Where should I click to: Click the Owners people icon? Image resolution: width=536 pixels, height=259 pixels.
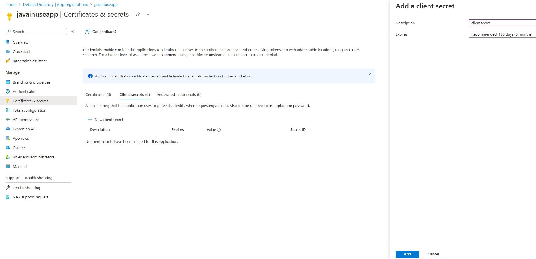[x=8, y=148]
